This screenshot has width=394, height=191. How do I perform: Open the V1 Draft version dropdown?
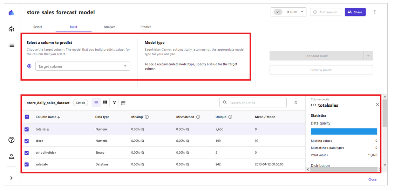(288, 12)
